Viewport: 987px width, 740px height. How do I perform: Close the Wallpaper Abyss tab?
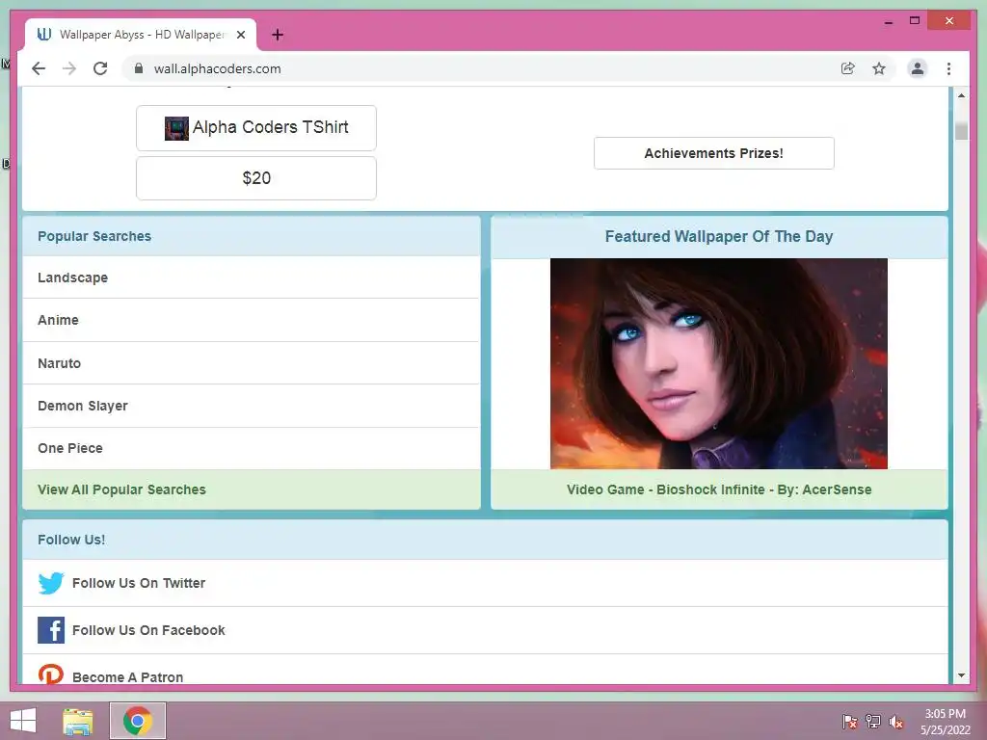(x=240, y=35)
